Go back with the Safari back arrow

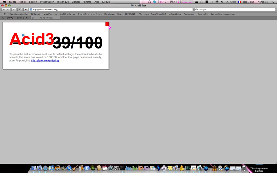tap(3, 10)
